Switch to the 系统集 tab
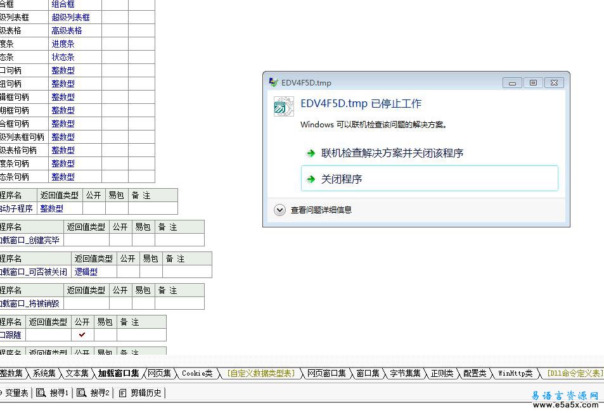The width and height of the screenshot is (604, 413). pyautogui.click(x=44, y=373)
